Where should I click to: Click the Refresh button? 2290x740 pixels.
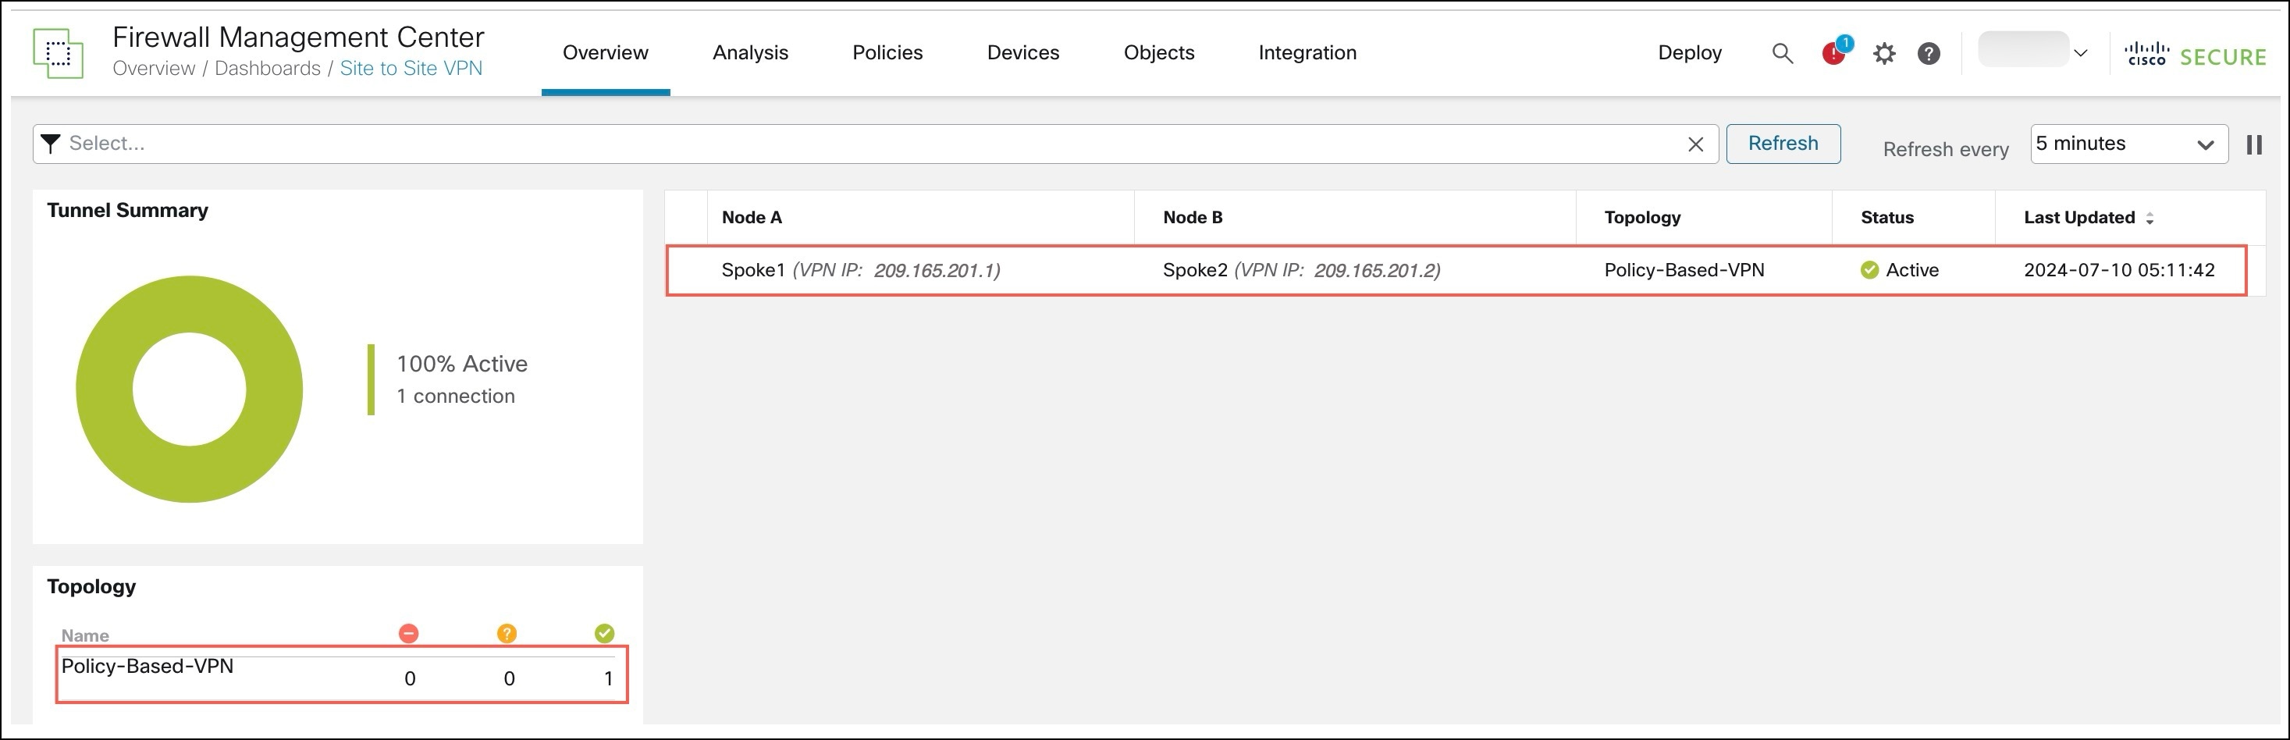point(1783,143)
